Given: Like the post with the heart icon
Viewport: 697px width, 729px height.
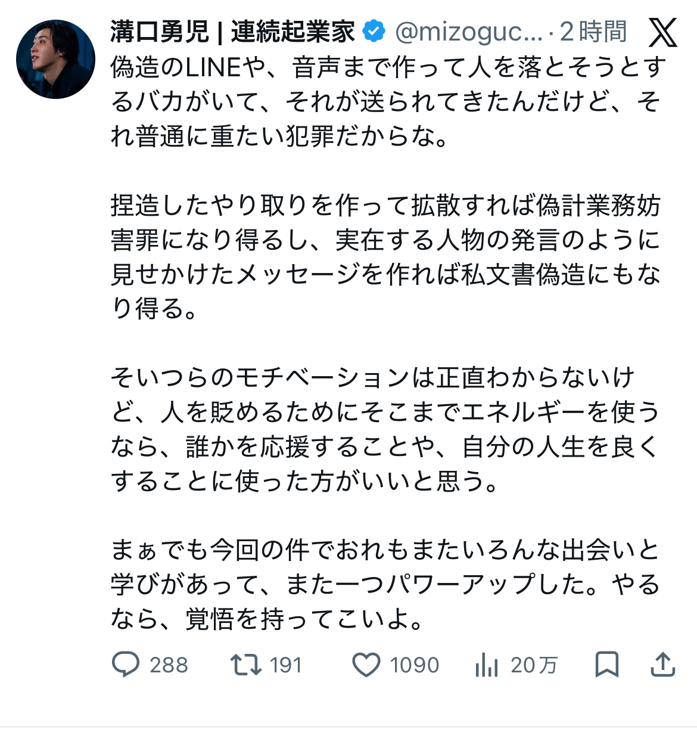Looking at the screenshot, I should [366, 665].
